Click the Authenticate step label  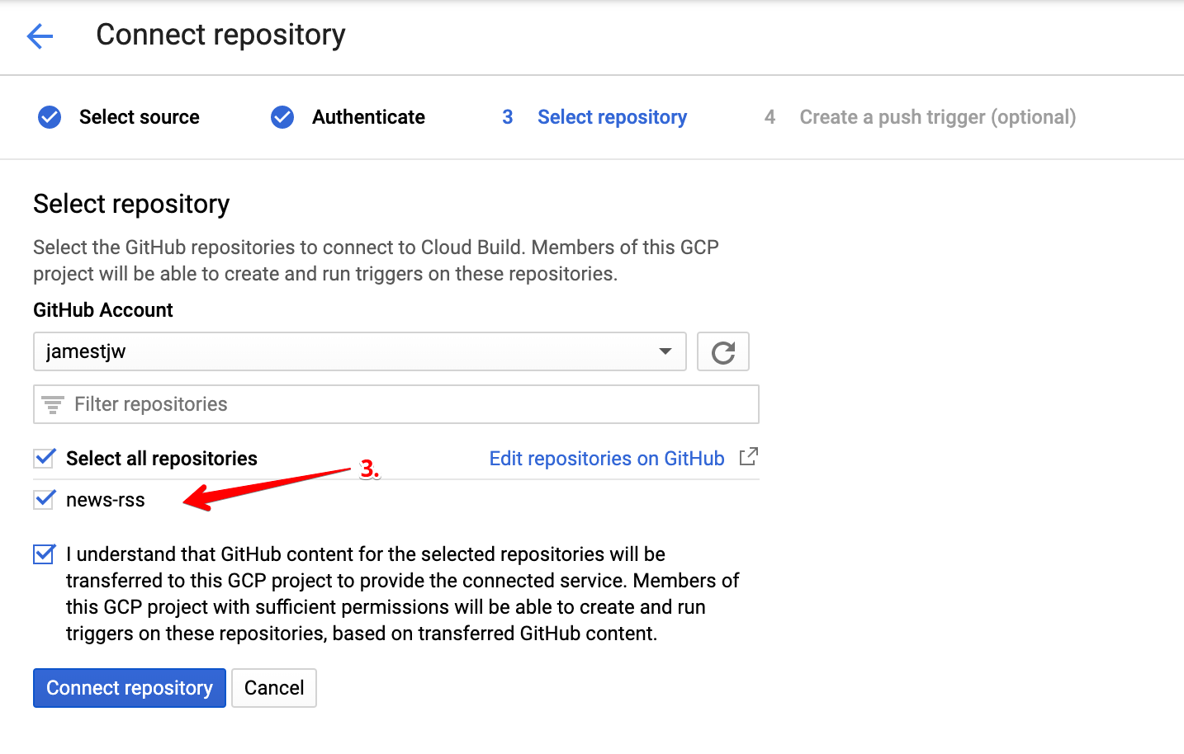[x=367, y=117]
